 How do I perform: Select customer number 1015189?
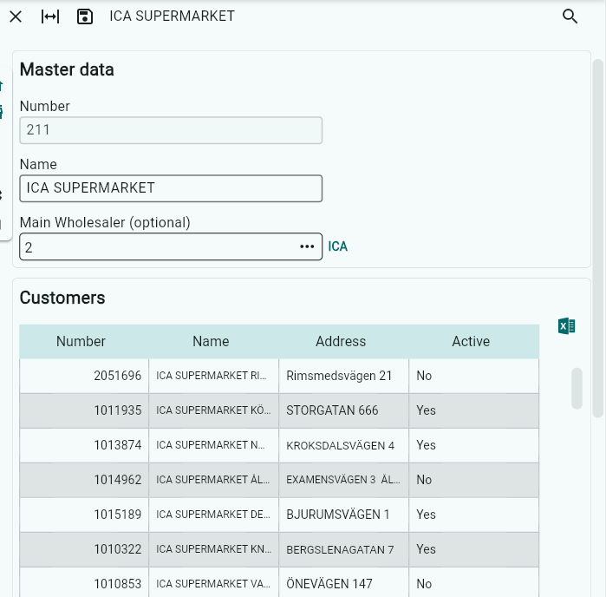pos(118,515)
